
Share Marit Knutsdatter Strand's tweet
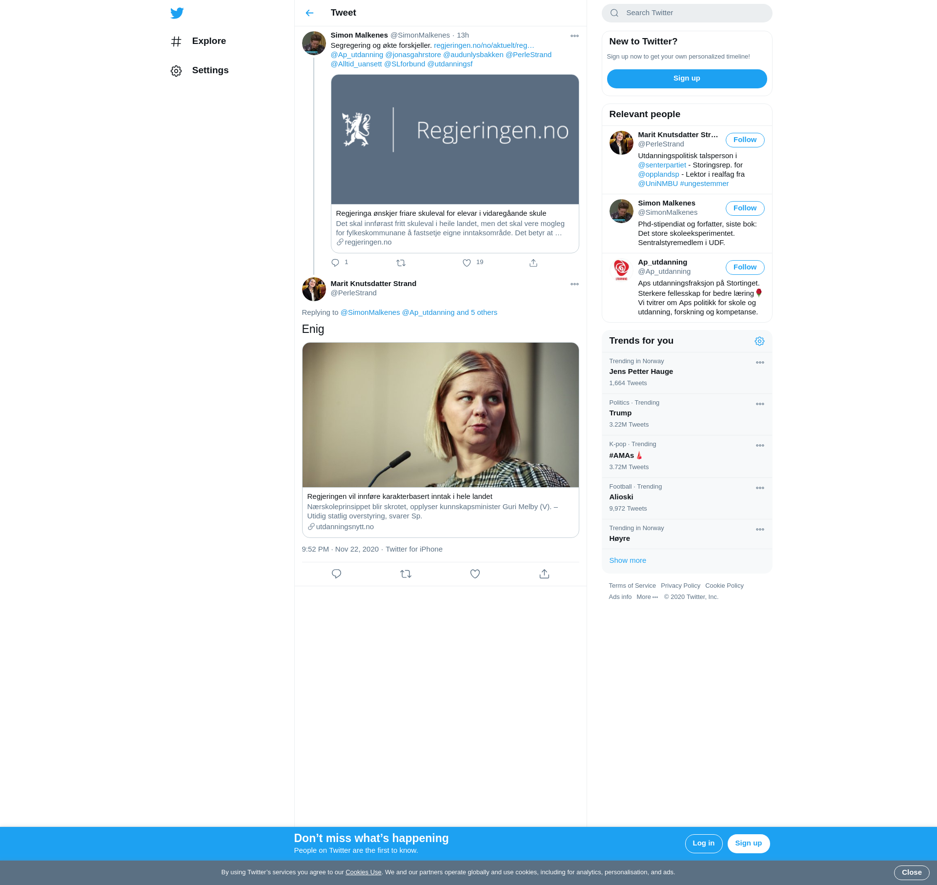pos(544,574)
